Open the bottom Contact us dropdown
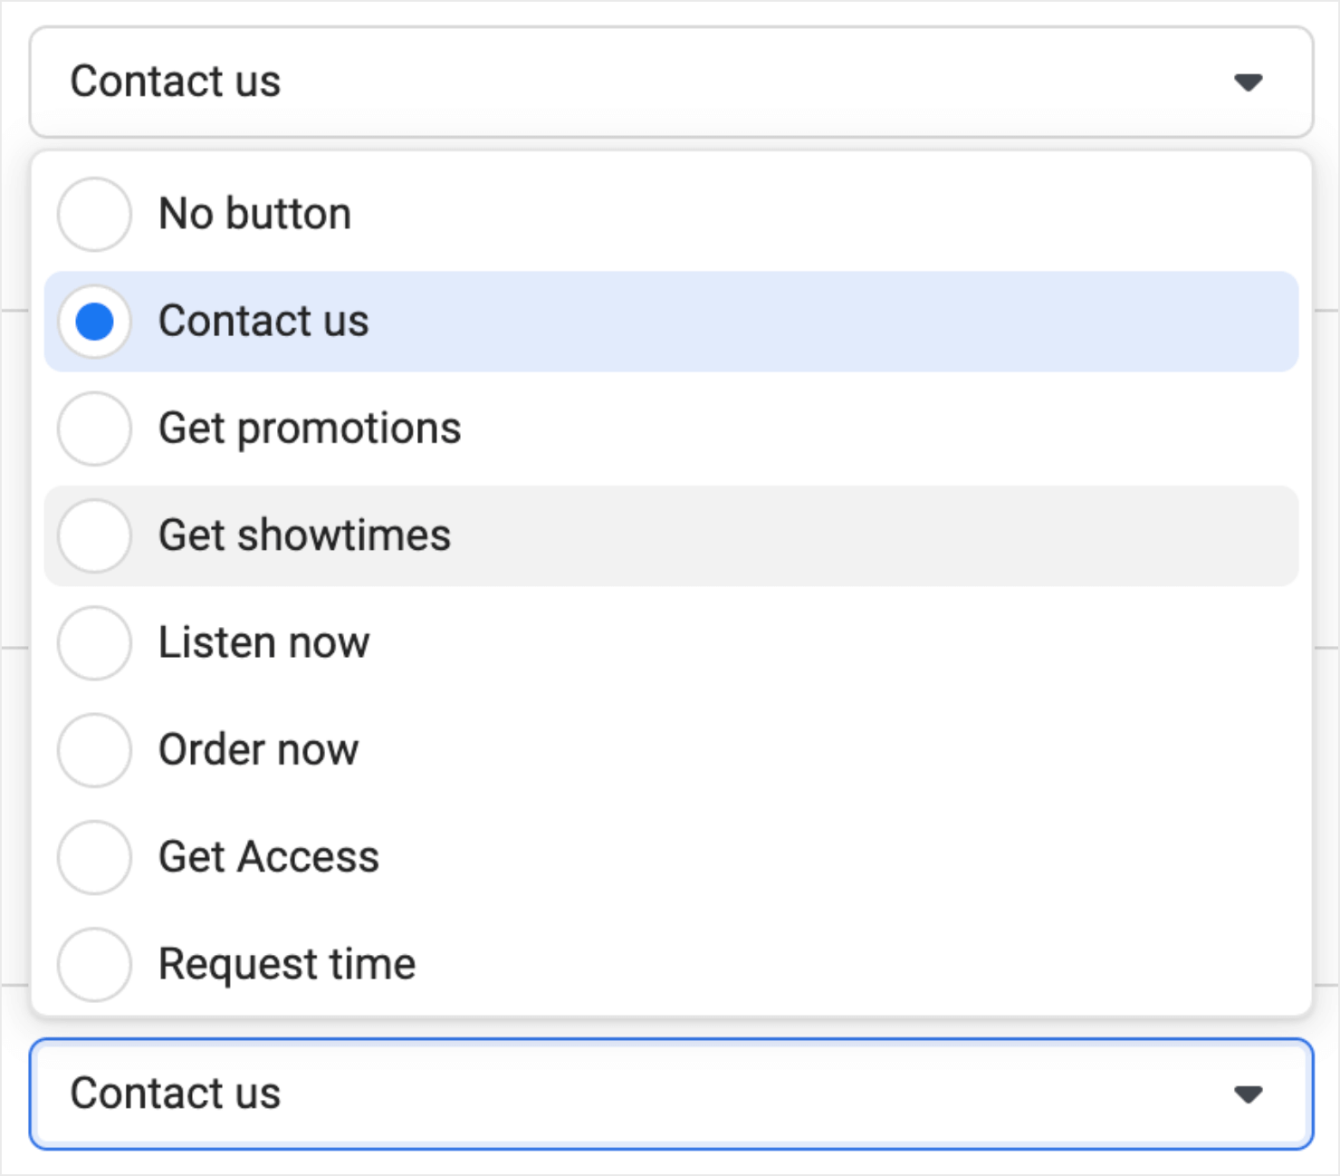This screenshot has width=1340, height=1176. pos(670,1094)
